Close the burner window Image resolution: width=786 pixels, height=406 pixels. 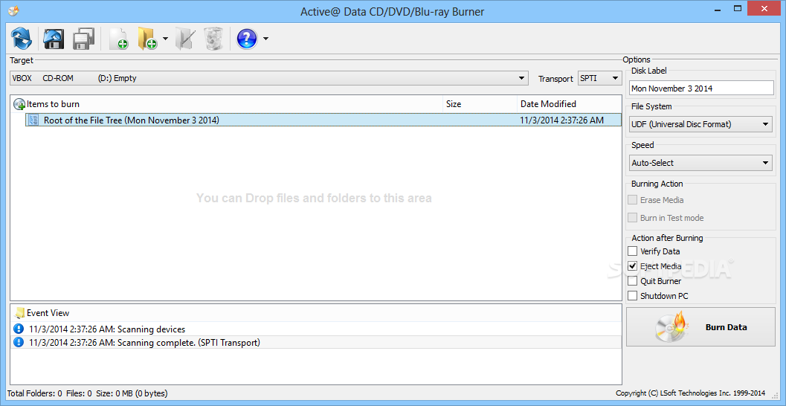764,8
